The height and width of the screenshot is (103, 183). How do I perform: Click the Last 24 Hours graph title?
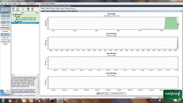coord(111,34)
